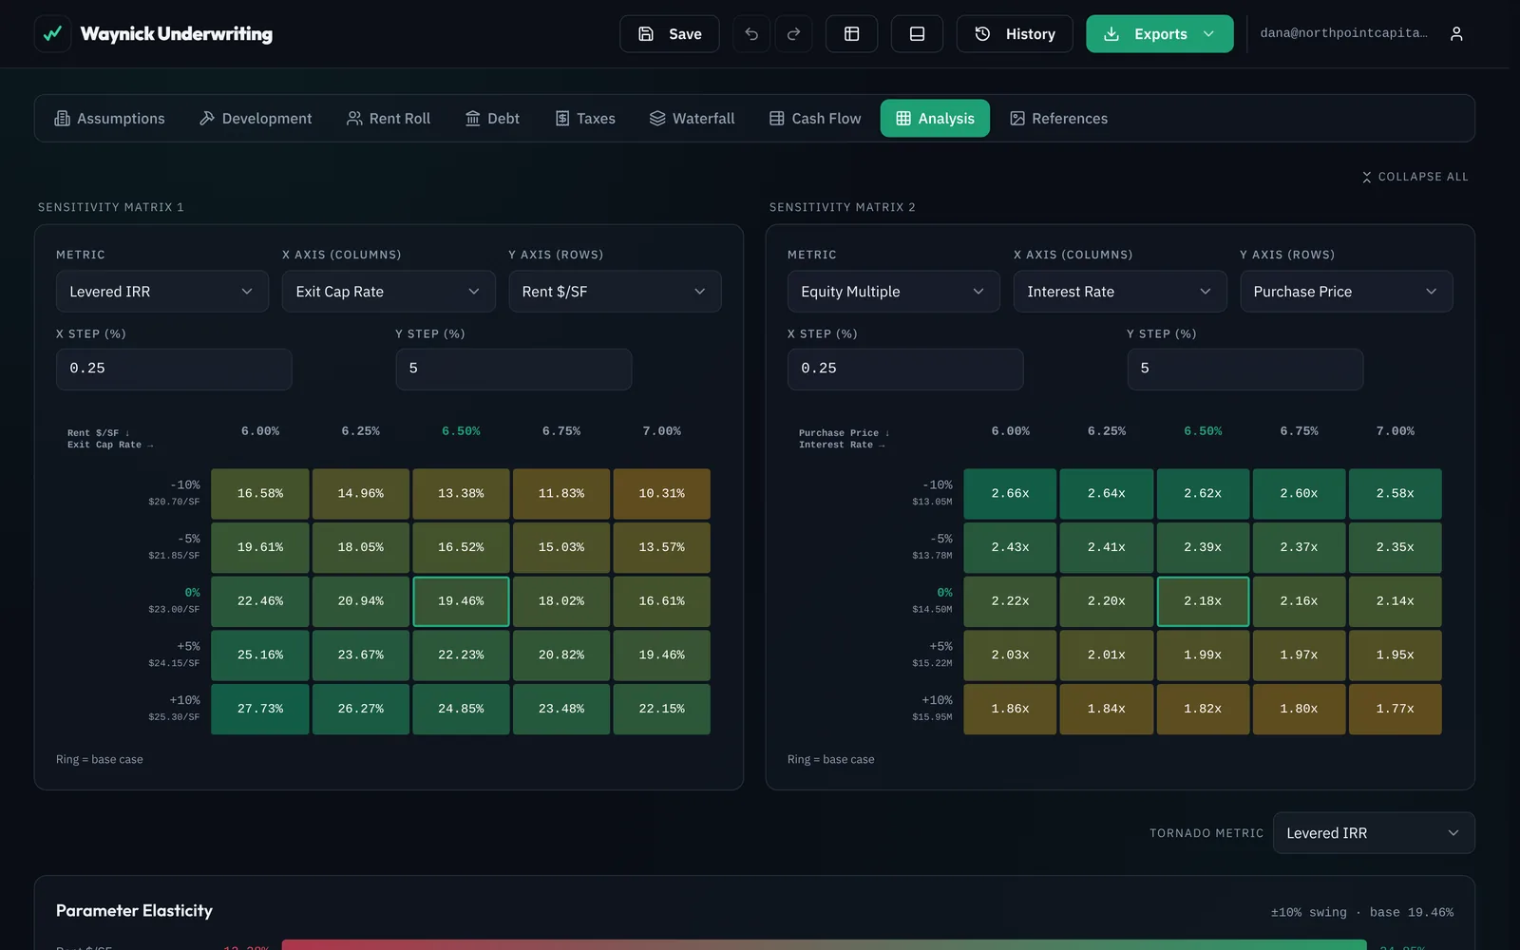Viewport: 1520px width, 950px height.
Task: Click the dana@northpointcapita account email
Action: [1343, 33]
